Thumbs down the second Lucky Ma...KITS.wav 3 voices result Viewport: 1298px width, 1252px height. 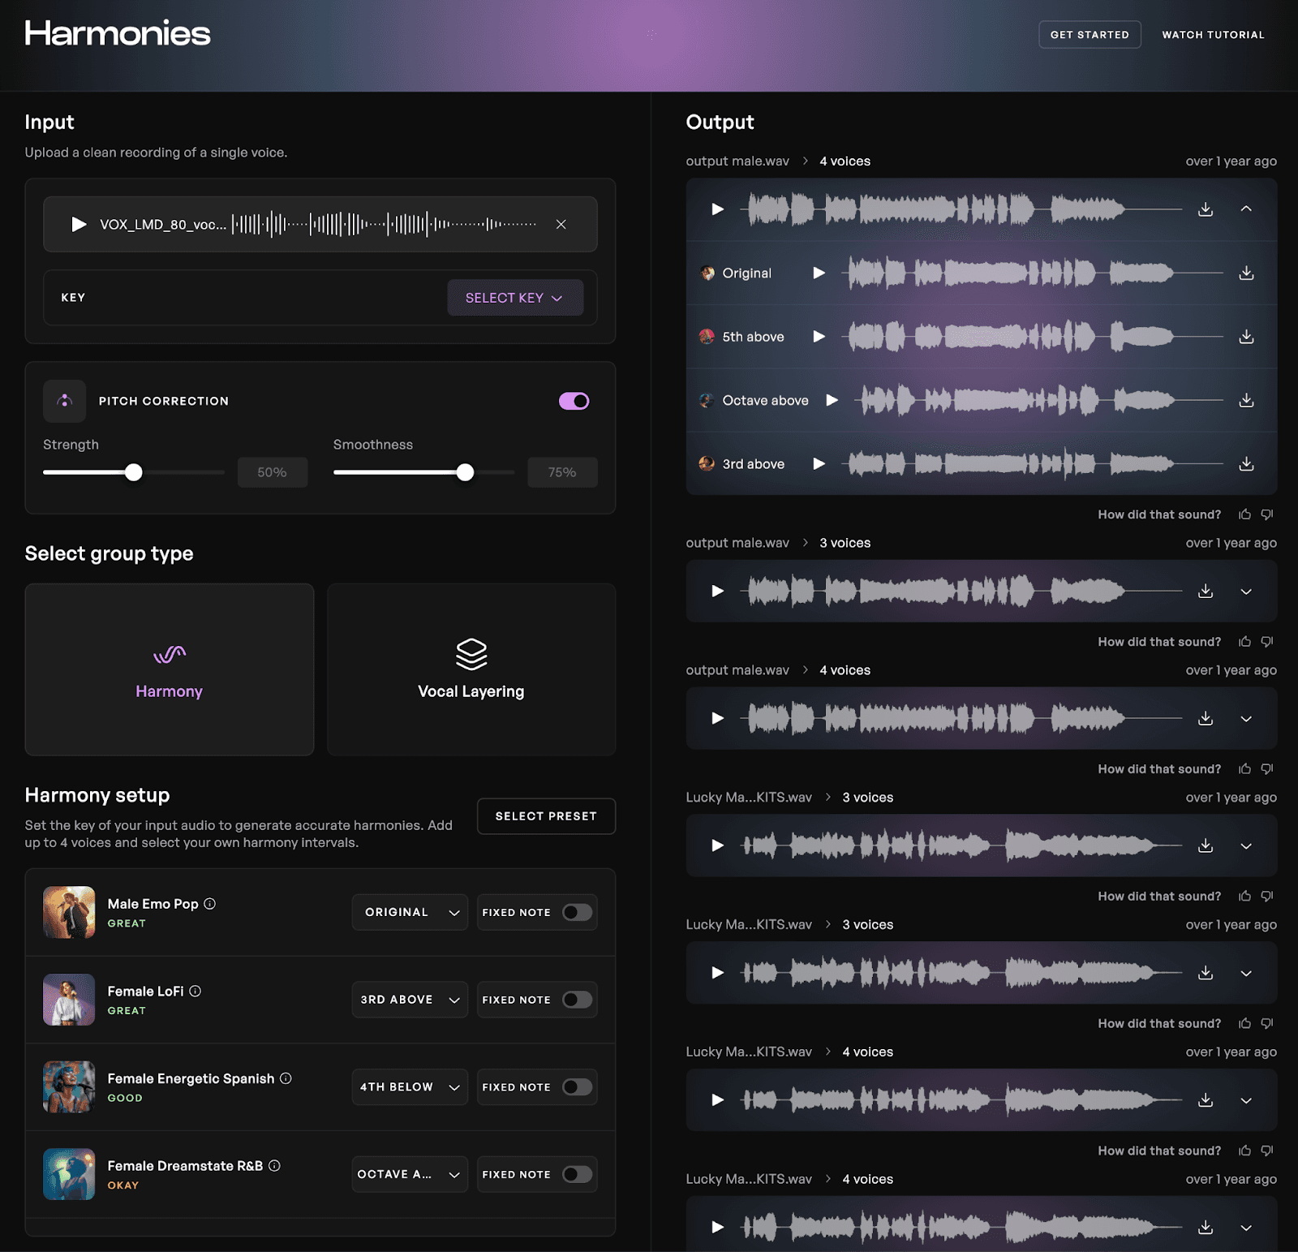1267,1023
